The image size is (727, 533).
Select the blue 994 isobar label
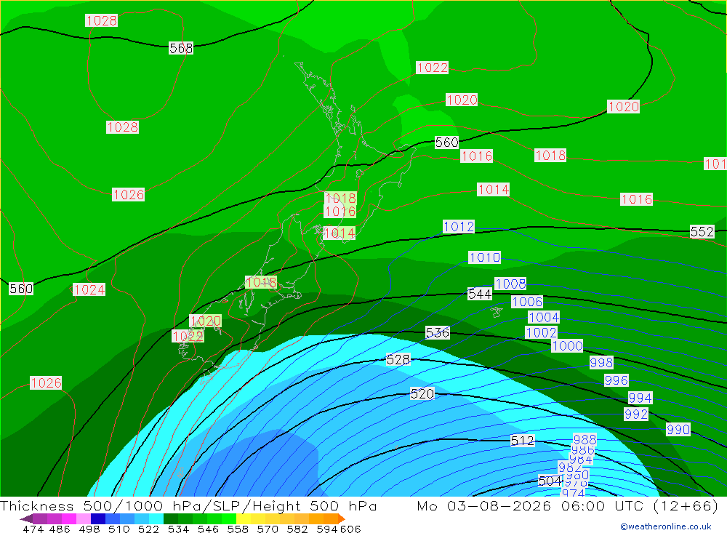click(640, 398)
